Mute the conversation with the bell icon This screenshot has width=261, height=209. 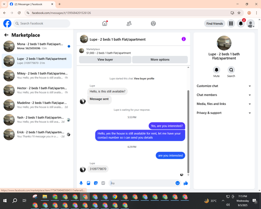pos(217,70)
